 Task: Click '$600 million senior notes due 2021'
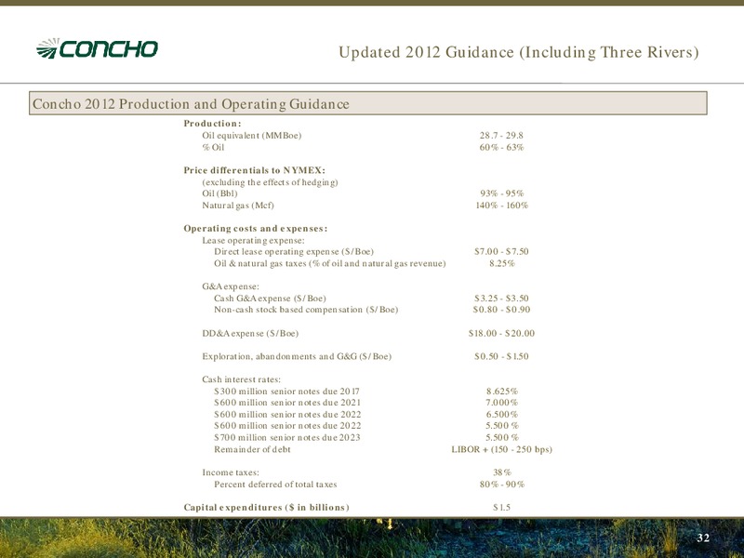click(x=287, y=403)
